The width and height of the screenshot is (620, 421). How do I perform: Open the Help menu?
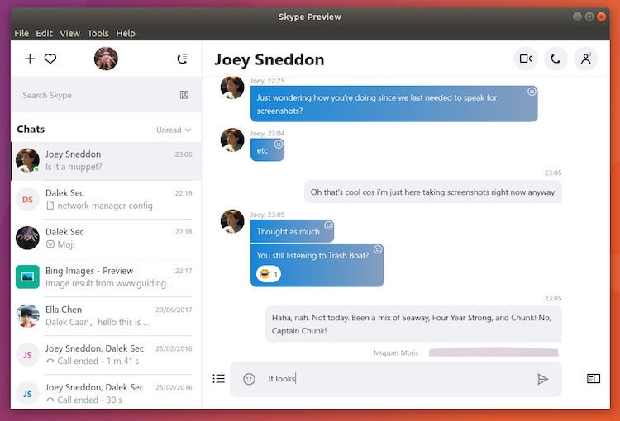tap(126, 33)
